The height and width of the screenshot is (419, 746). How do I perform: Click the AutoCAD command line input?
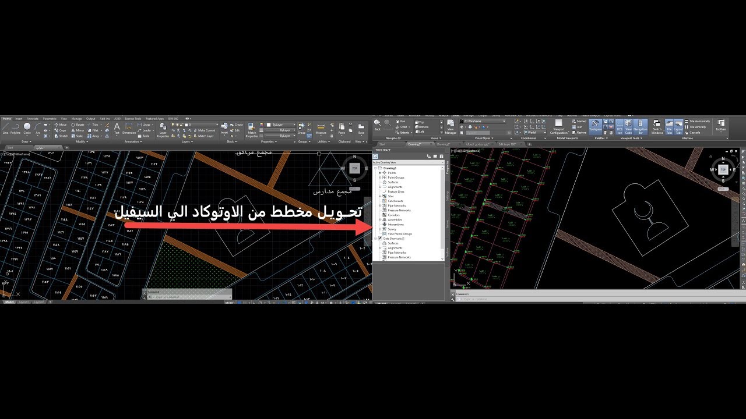pyautogui.click(x=189, y=297)
